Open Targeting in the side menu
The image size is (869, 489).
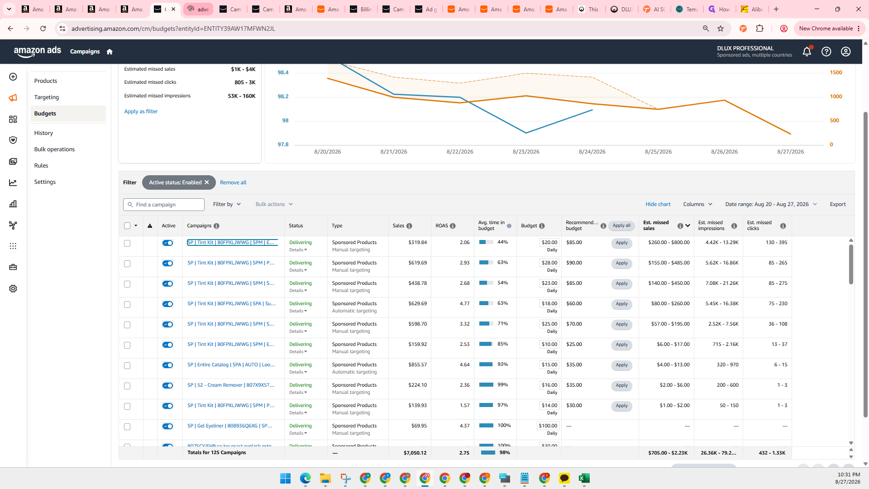(x=47, y=97)
